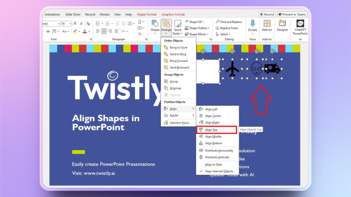Choose Distribute Horizontally

click(x=217, y=150)
